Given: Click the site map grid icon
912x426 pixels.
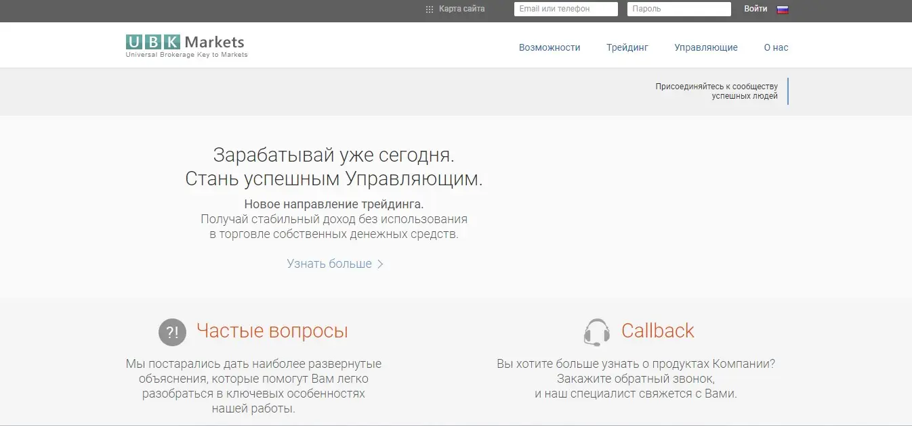Looking at the screenshot, I should click(x=429, y=9).
